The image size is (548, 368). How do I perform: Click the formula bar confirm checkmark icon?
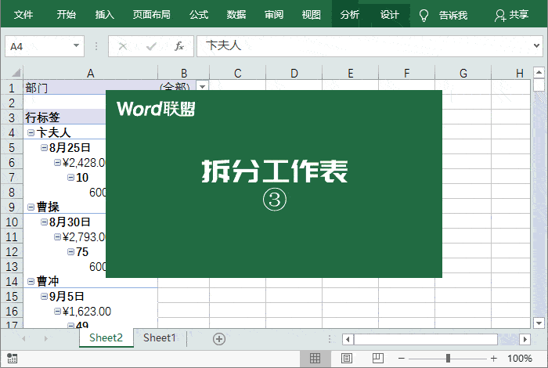pos(151,46)
